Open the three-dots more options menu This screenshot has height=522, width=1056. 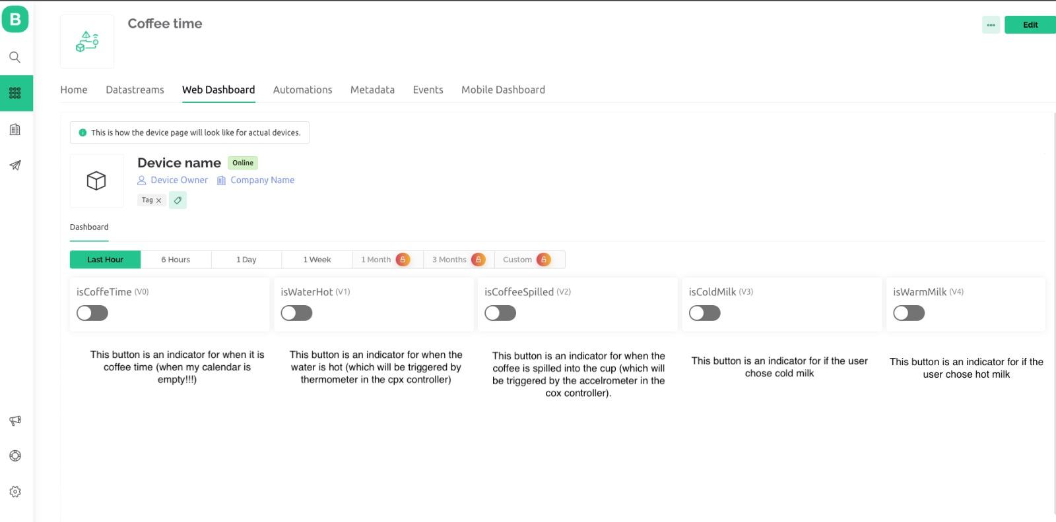(x=991, y=25)
